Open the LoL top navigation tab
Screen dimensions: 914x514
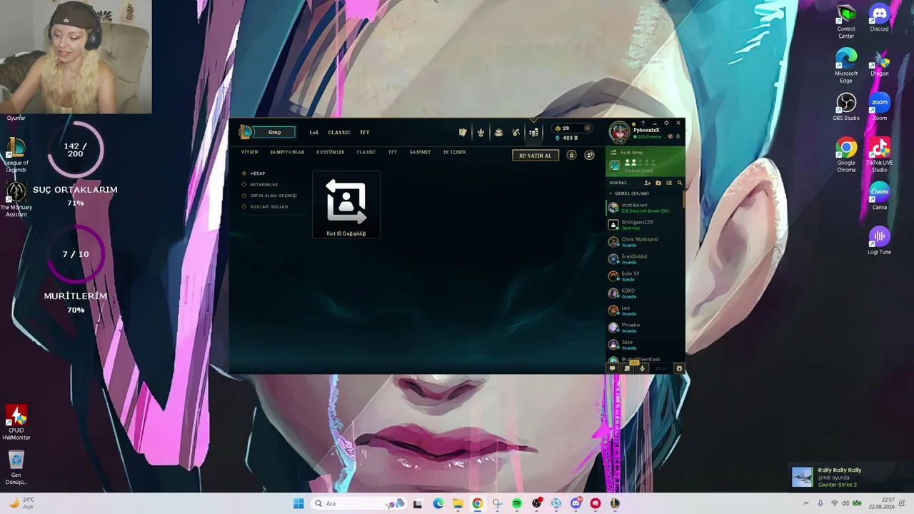(314, 132)
